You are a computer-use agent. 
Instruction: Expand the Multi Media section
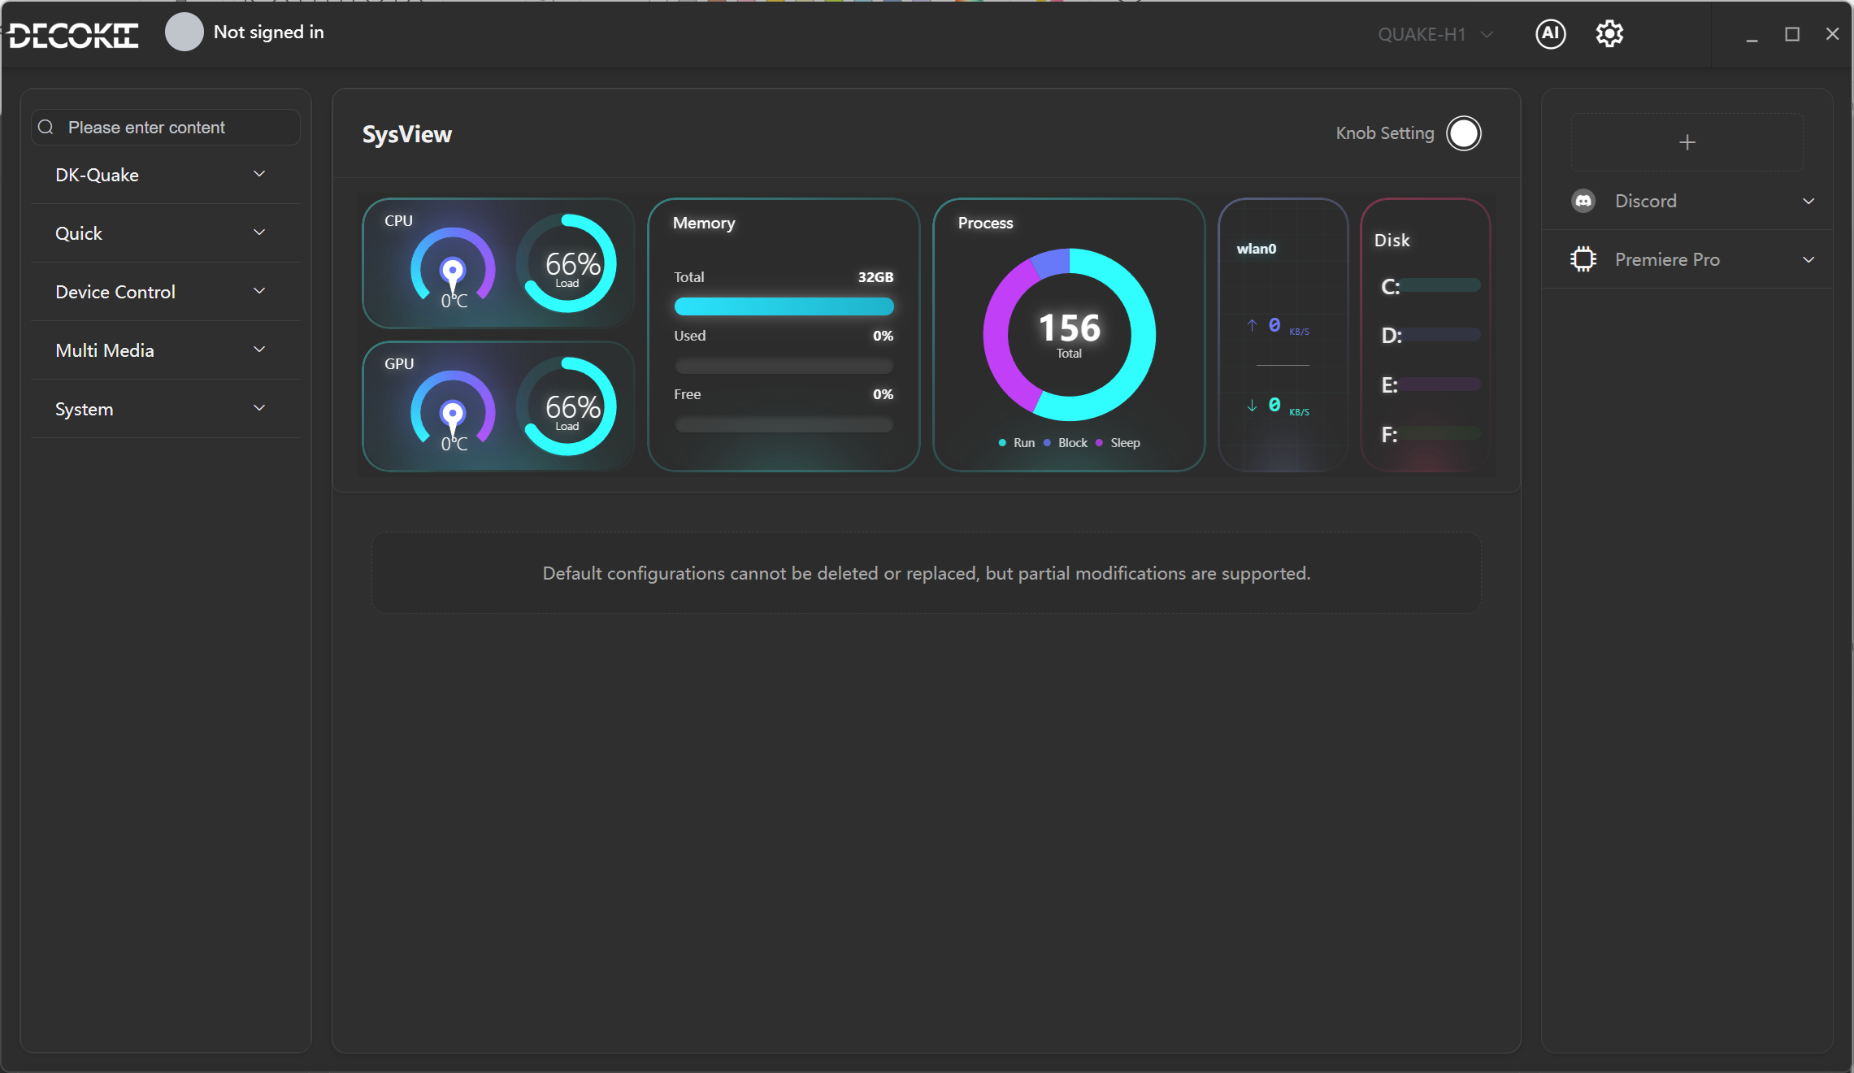[166, 350]
